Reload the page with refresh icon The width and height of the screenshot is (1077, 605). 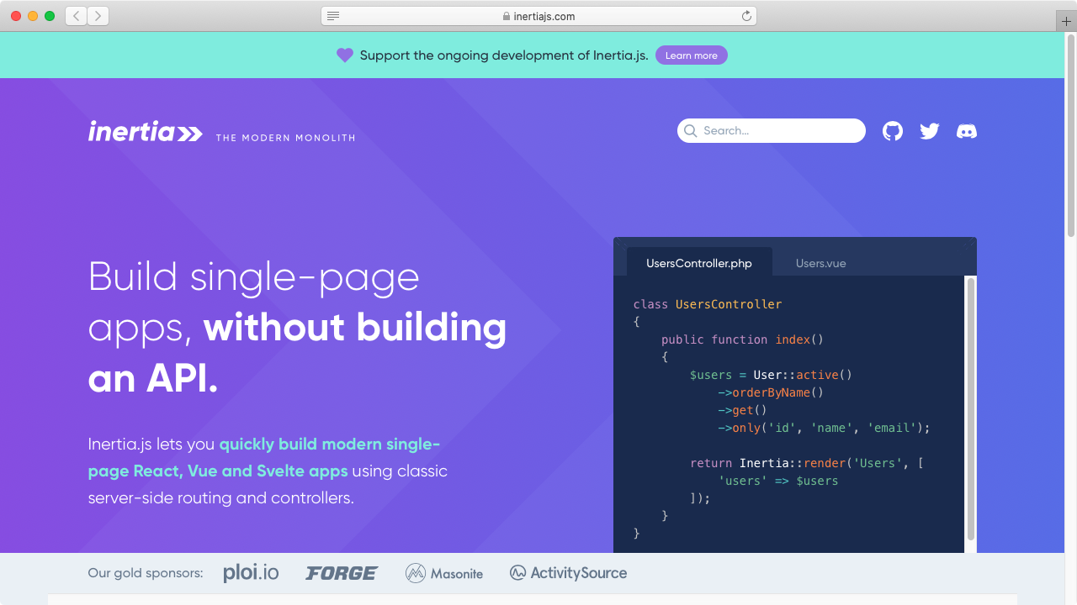click(745, 16)
